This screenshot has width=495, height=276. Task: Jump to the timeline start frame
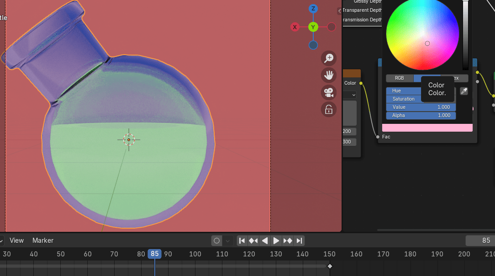[x=242, y=240]
